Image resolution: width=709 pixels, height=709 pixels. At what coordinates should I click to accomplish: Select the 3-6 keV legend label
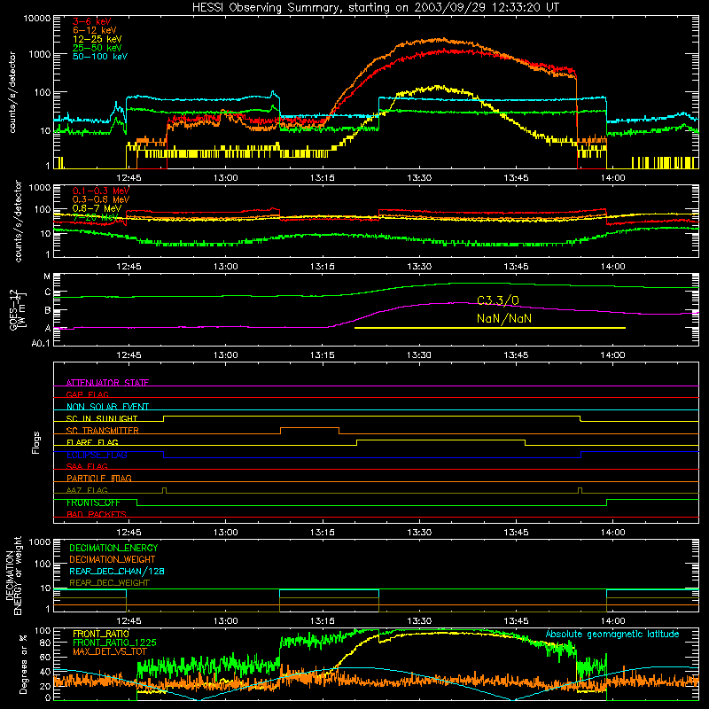(x=92, y=21)
